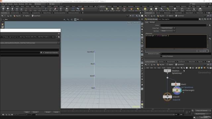The width and height of the screenshot is (212, 119).
Task: Click the Discard button in dialog
Action: (x=35, y=112)
